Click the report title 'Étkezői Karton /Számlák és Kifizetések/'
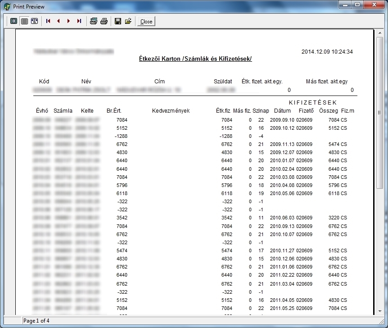Viewport: 388px width, 328px height. (195, 59)
